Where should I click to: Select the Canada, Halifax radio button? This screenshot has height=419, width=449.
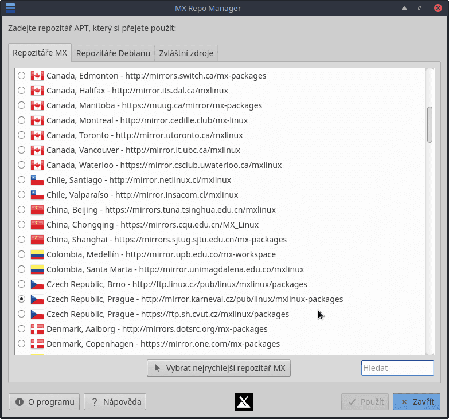point(21,91)
